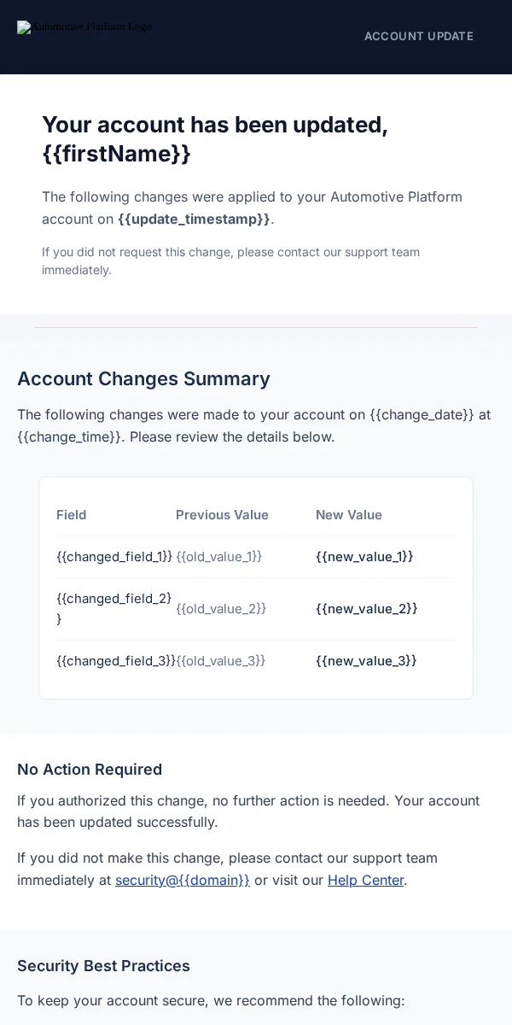Select the {{changed_field_3}} cell
Viewport: 512px width, 1025px height.
click(x=116, y=661)
